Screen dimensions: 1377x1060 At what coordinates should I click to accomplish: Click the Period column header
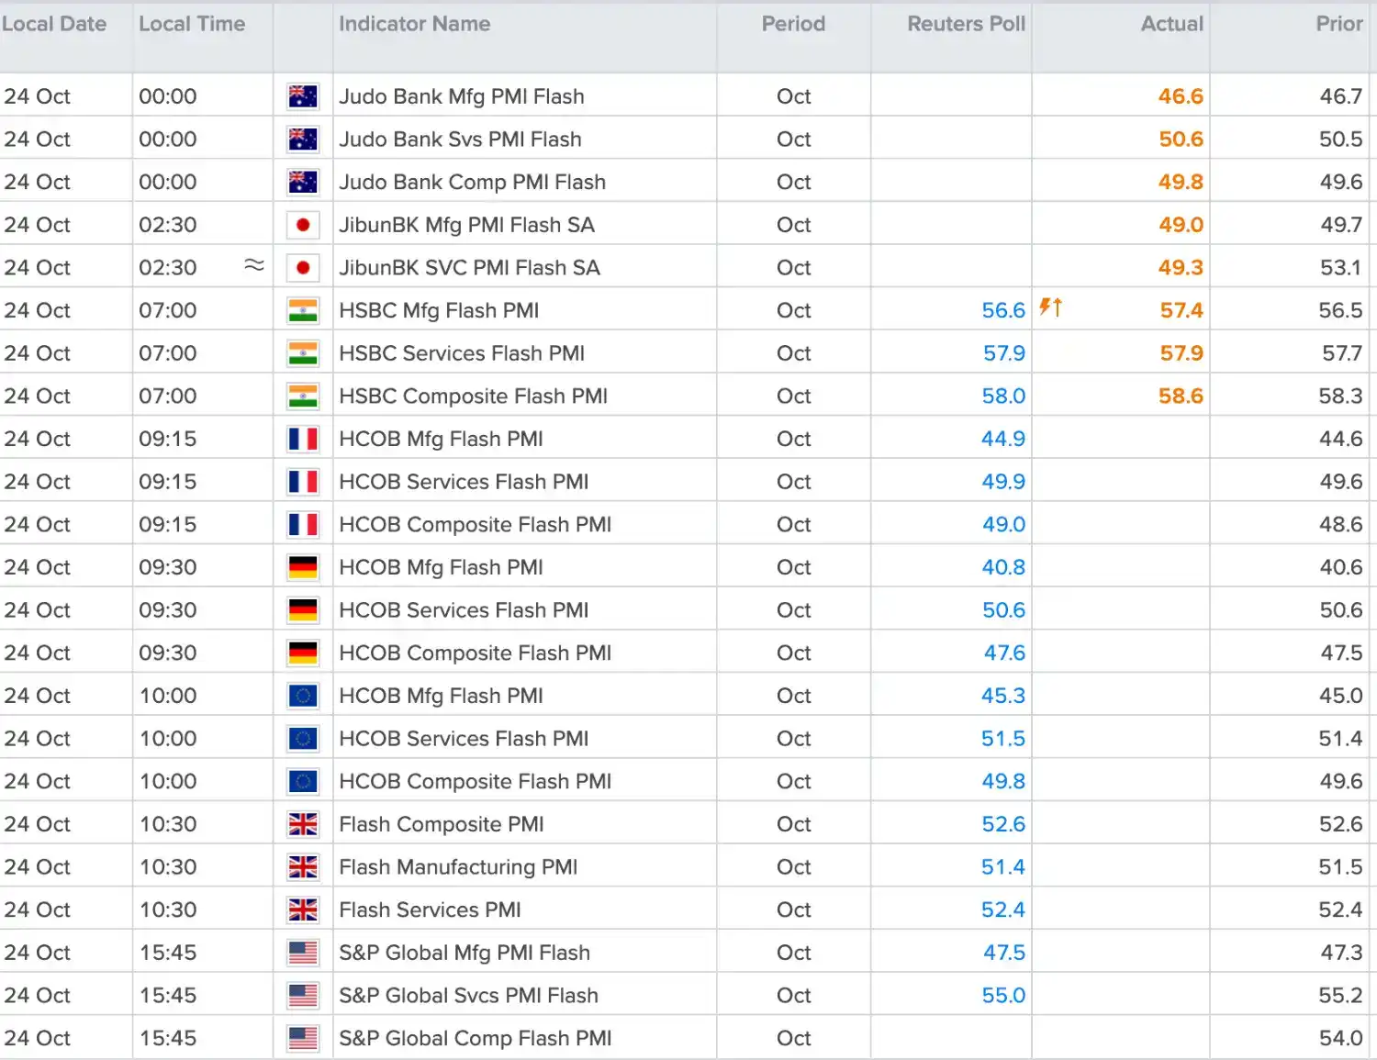(x=793, y=24)
